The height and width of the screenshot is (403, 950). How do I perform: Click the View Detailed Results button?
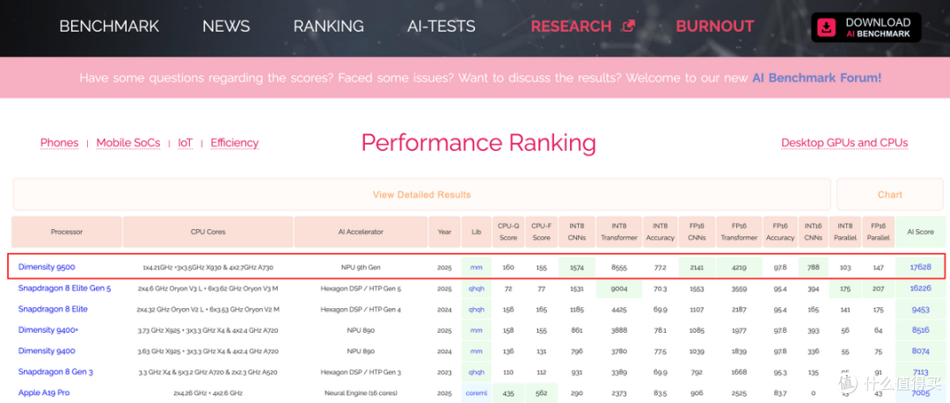pos(421,194)
